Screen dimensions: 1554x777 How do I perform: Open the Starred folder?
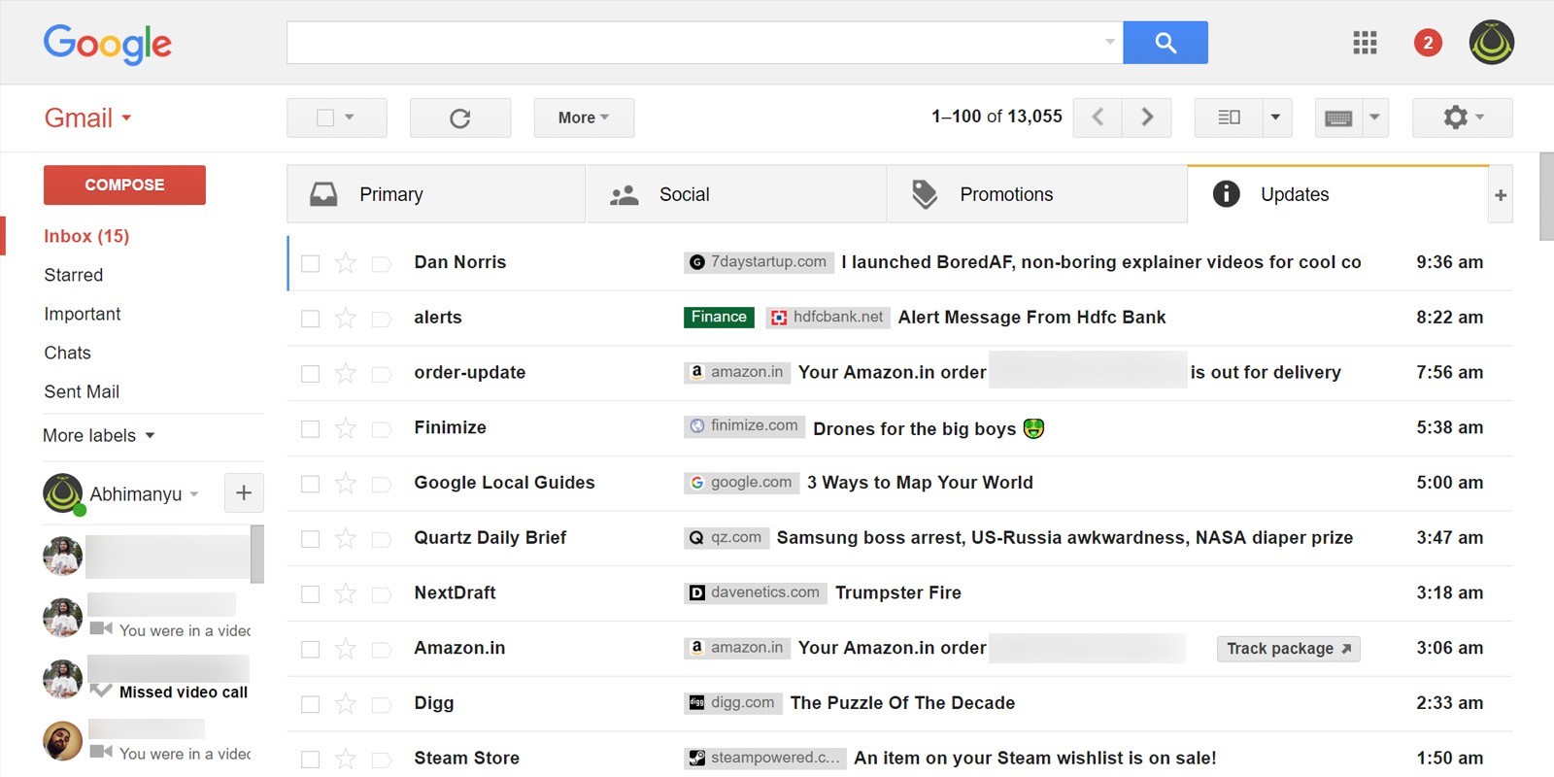pos(74,275)
